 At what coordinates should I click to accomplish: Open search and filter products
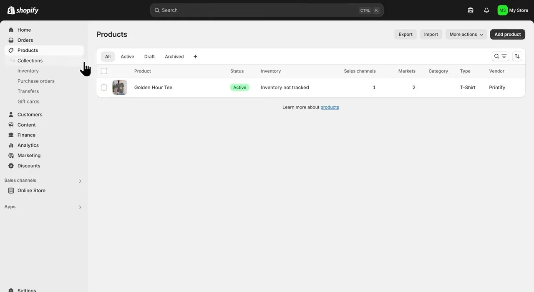pyautogui.click(x=500, y=56)
